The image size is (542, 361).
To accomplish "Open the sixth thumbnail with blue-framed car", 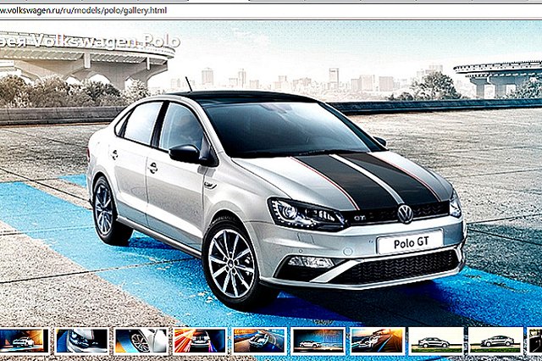I will pyautogui.click(x=318, y=341).
